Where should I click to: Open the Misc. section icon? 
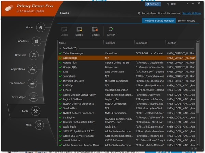point(39,125)
